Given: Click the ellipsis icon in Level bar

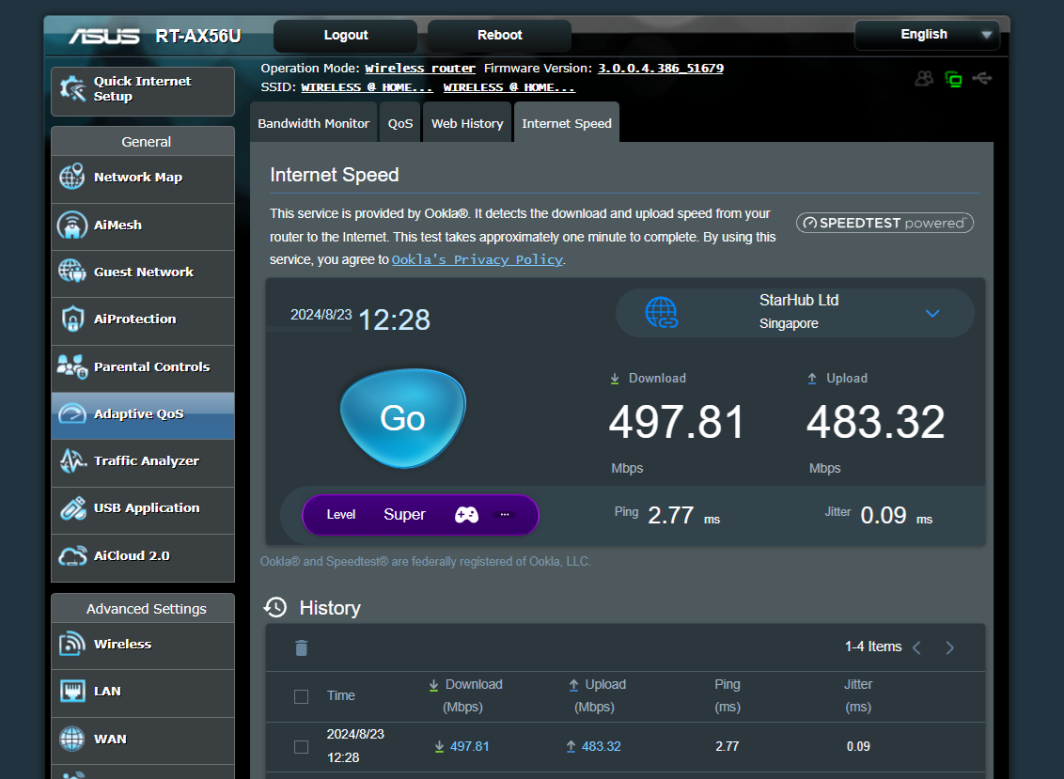Looking at the screenshot, I should pyautogui.click(x=504, y=514).
